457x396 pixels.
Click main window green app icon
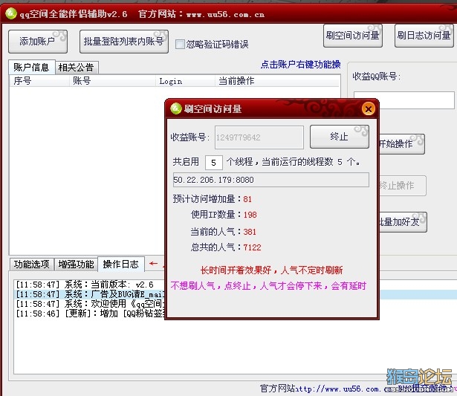[x=11, y=13]
